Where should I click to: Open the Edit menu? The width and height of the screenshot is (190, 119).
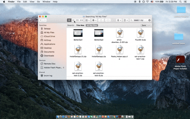25,2
